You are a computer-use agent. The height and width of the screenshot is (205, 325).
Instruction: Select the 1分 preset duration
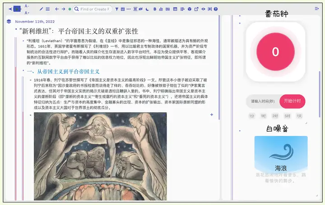pyautogui.click(x=251, y=116)
